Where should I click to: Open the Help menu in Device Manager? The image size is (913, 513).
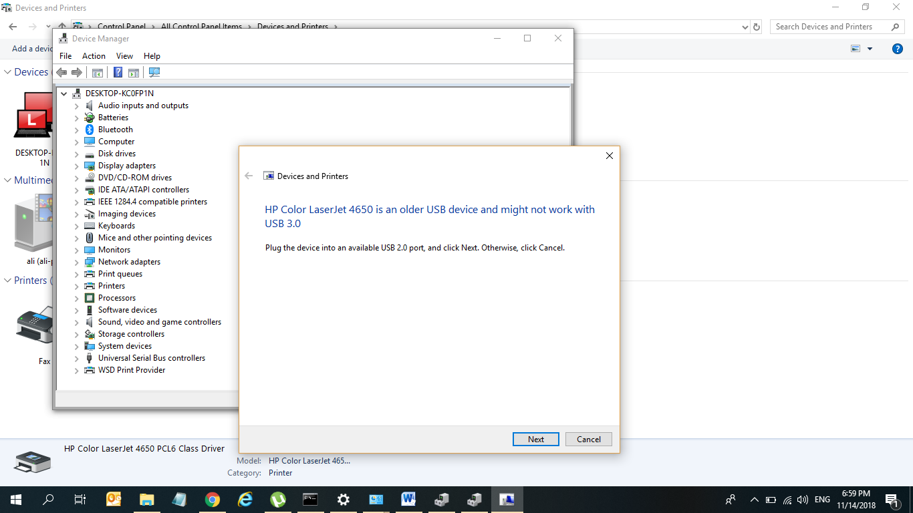coord(152,56)
